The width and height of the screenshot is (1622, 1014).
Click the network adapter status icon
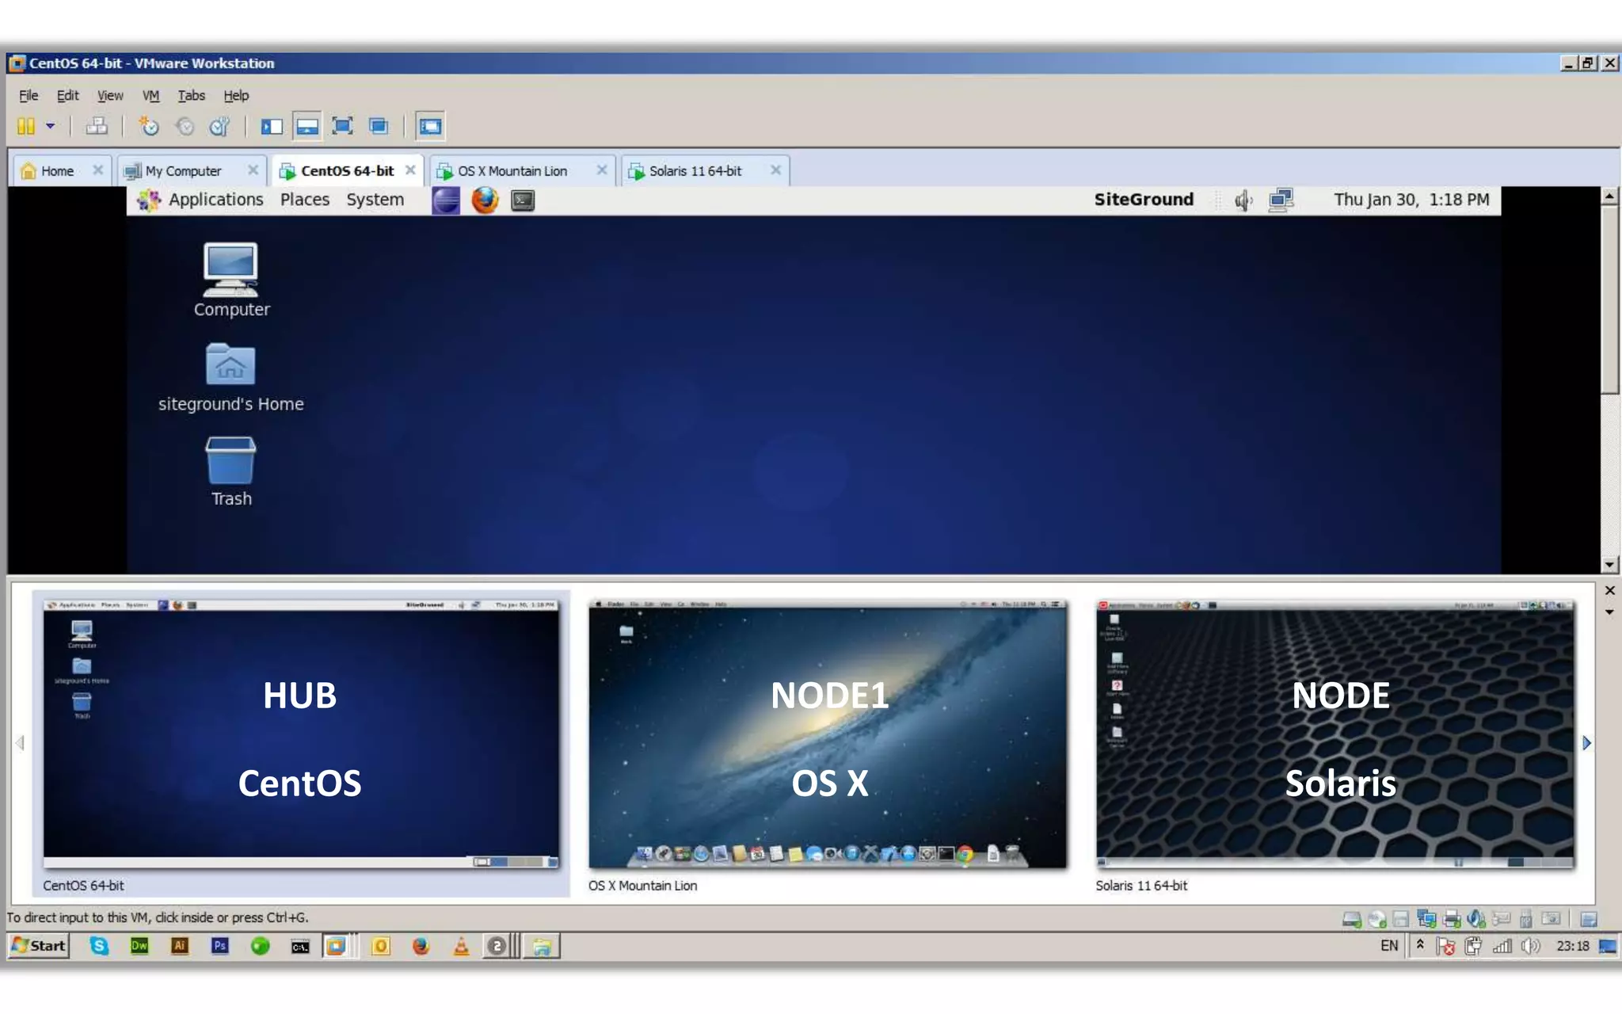click(1426, 919)
